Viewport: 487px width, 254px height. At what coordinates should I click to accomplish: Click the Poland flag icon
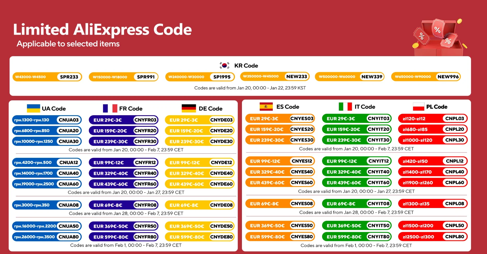click(x=419, y=107)
